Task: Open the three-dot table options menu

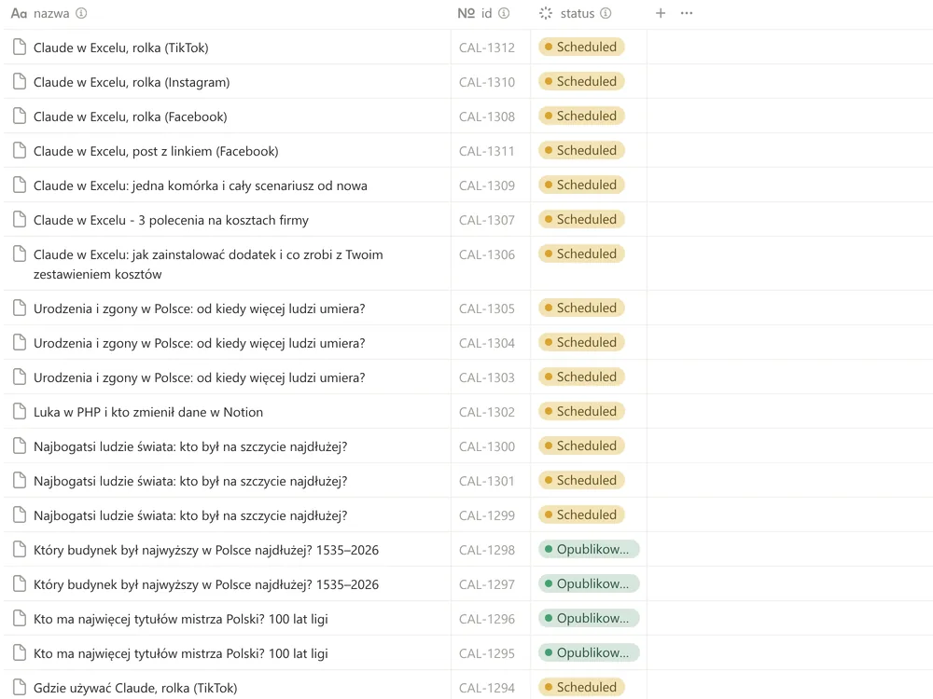Action: pos(687,13)
